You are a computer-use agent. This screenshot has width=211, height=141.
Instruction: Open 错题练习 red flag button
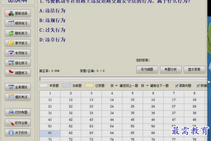coord(18,73)
